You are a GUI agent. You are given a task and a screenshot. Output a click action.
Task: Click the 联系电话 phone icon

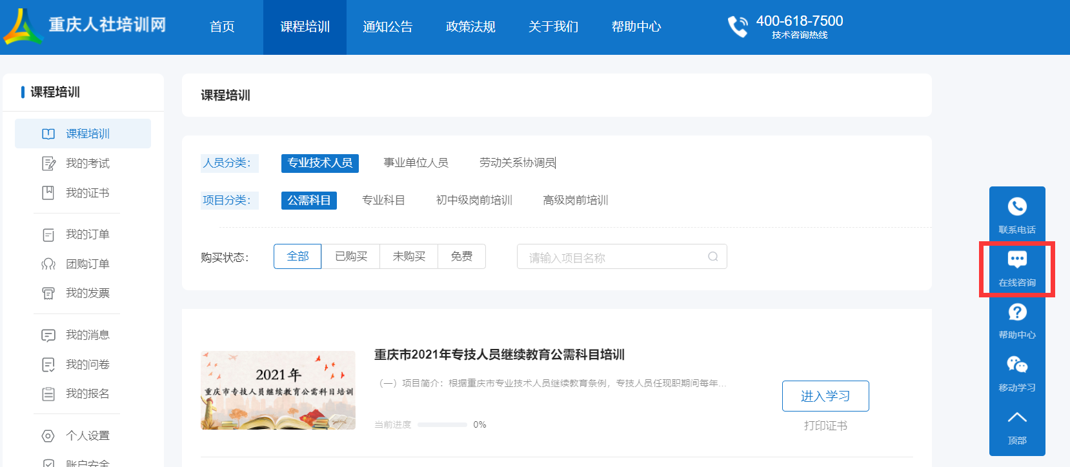click(1016, 207)
